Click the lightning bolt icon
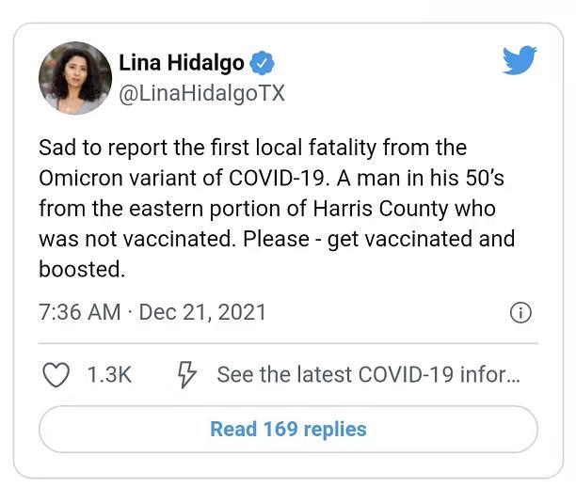This screenshot has height=503, width=576. (187, 374)
